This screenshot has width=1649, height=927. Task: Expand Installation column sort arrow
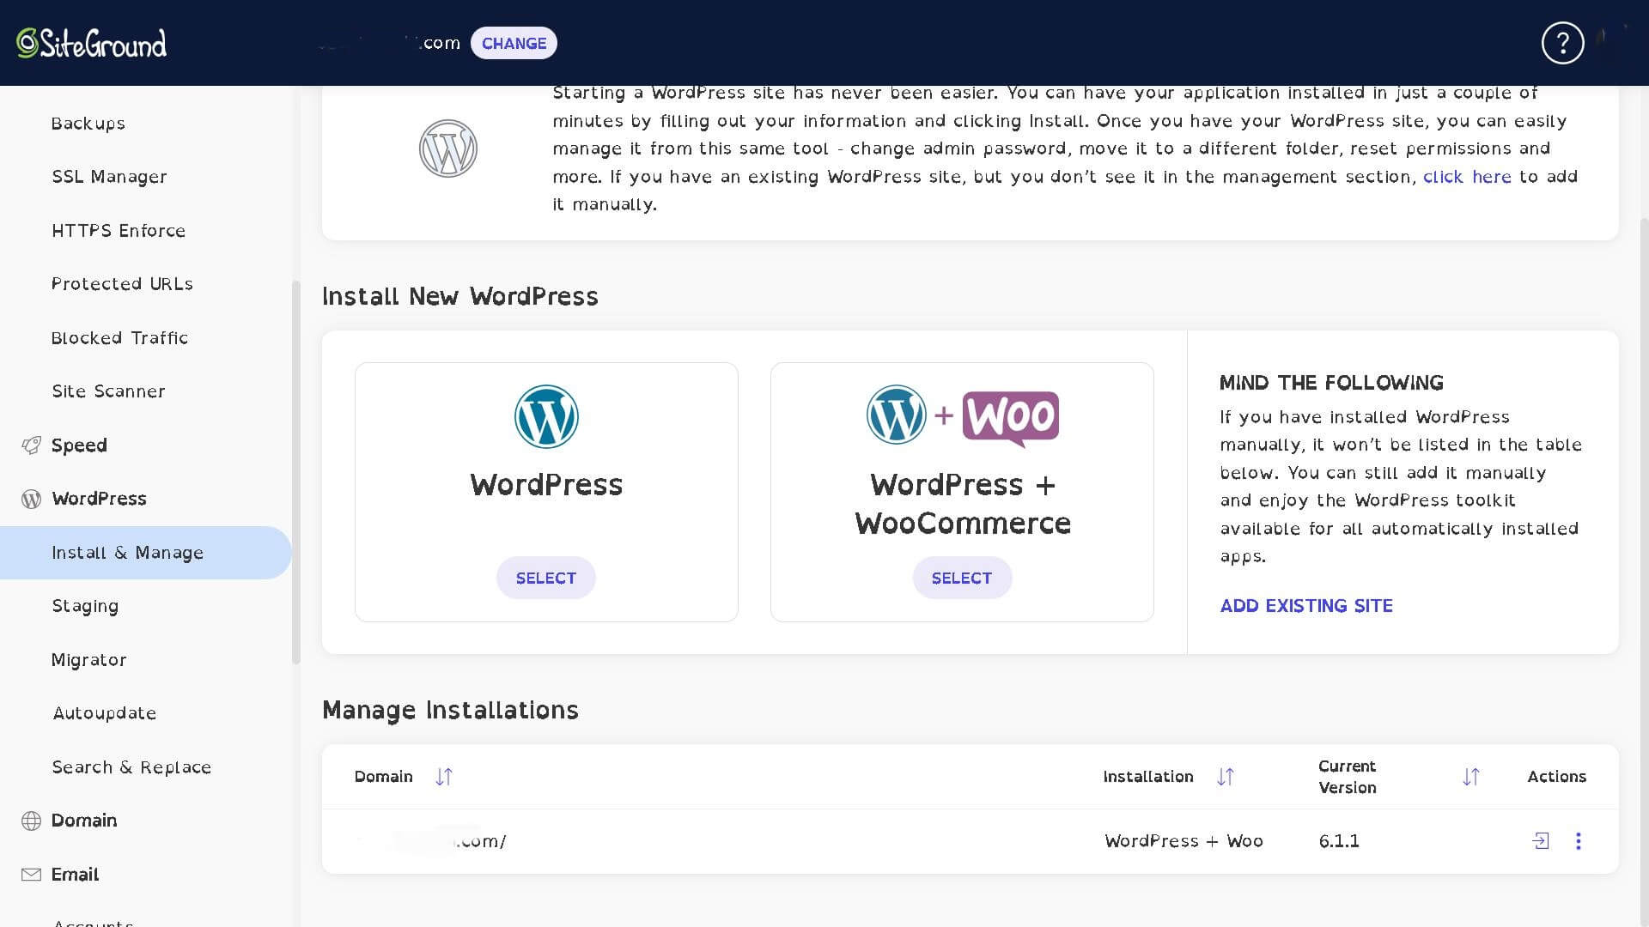1226,777
